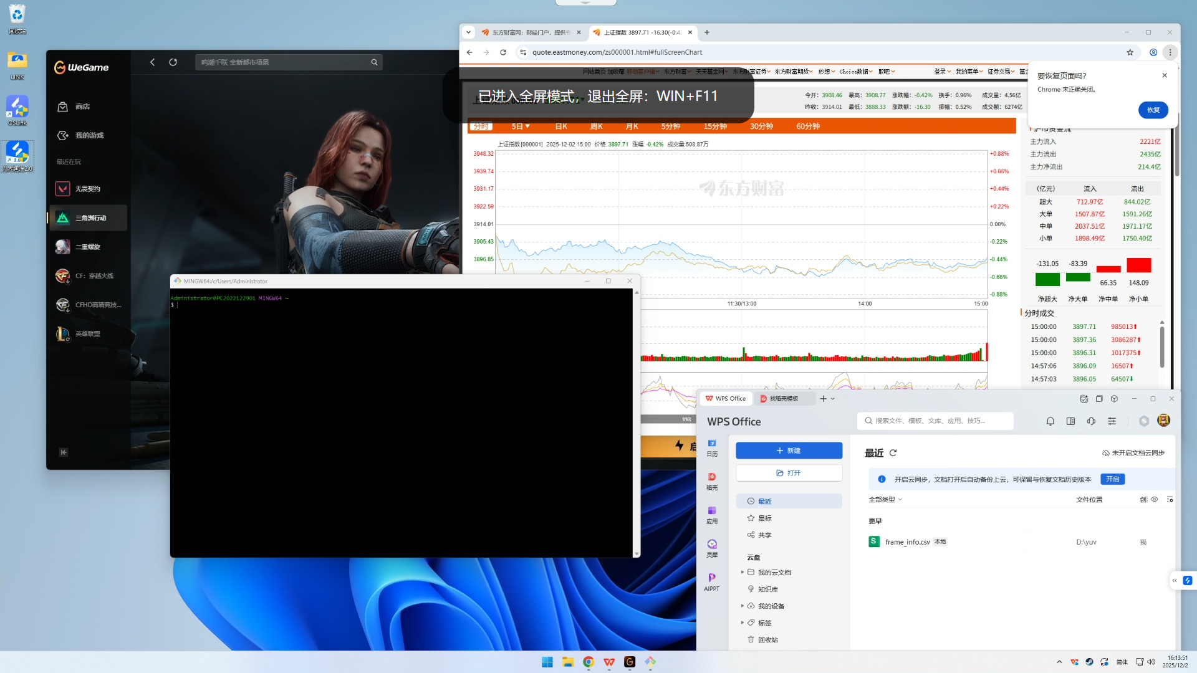Screen dimensions: 1197x673
Task: Launch Google Chrome from the taskbar
Action: (x=588, y=662)
